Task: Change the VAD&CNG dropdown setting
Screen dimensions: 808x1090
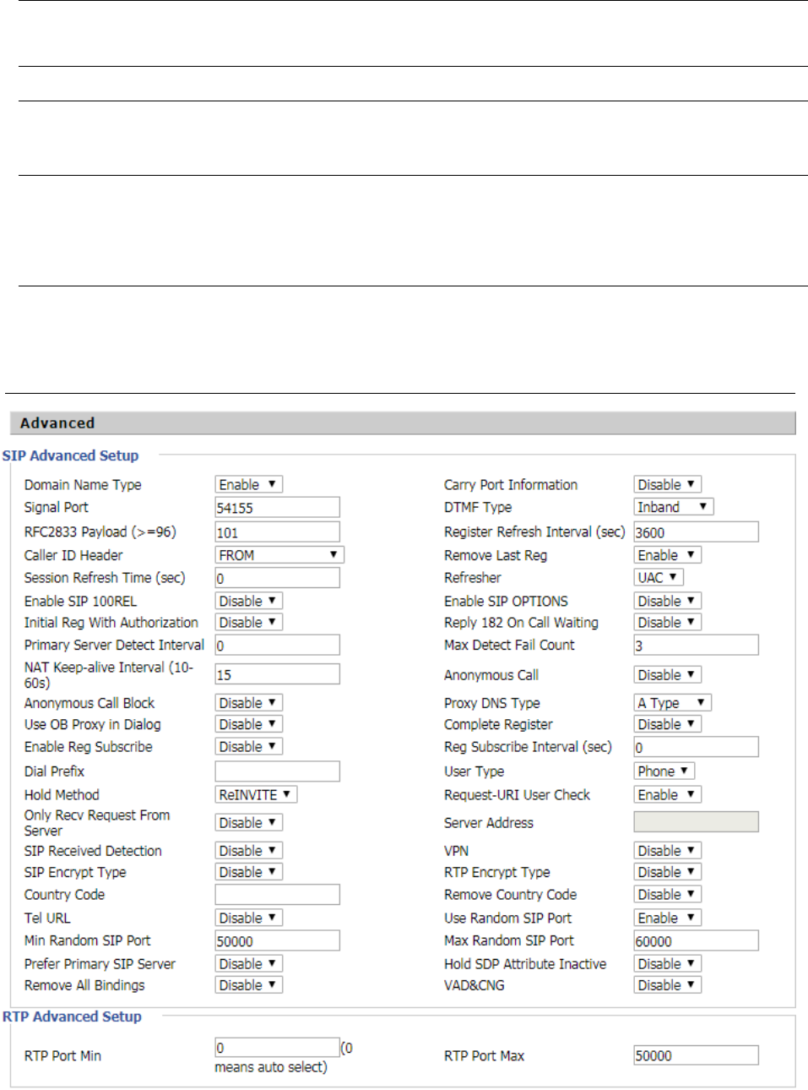Action: click(667, 985)
